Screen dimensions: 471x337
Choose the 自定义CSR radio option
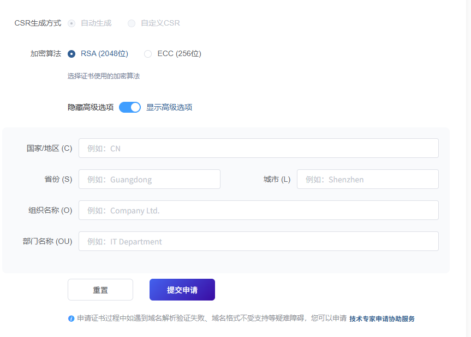click(x=132, y=23)
